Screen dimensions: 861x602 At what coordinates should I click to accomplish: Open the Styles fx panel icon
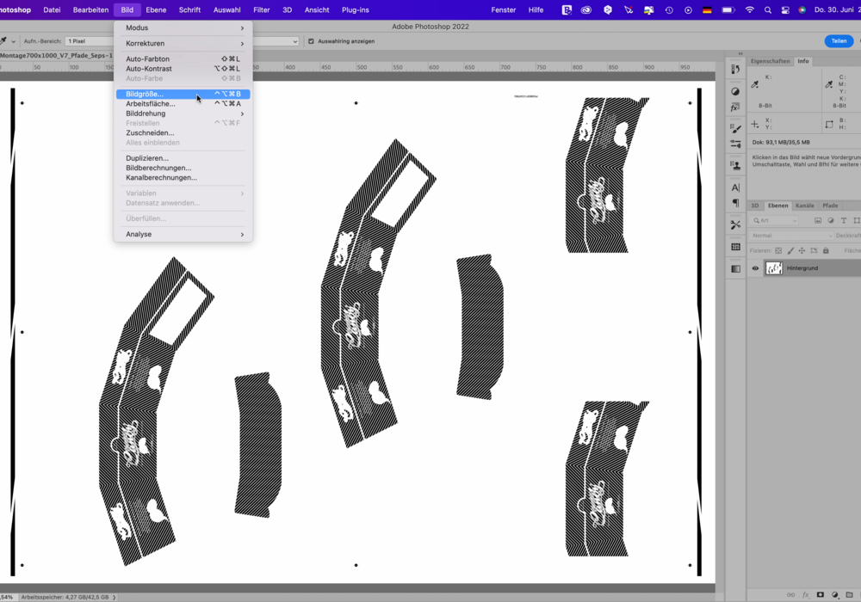click(735, 107)
